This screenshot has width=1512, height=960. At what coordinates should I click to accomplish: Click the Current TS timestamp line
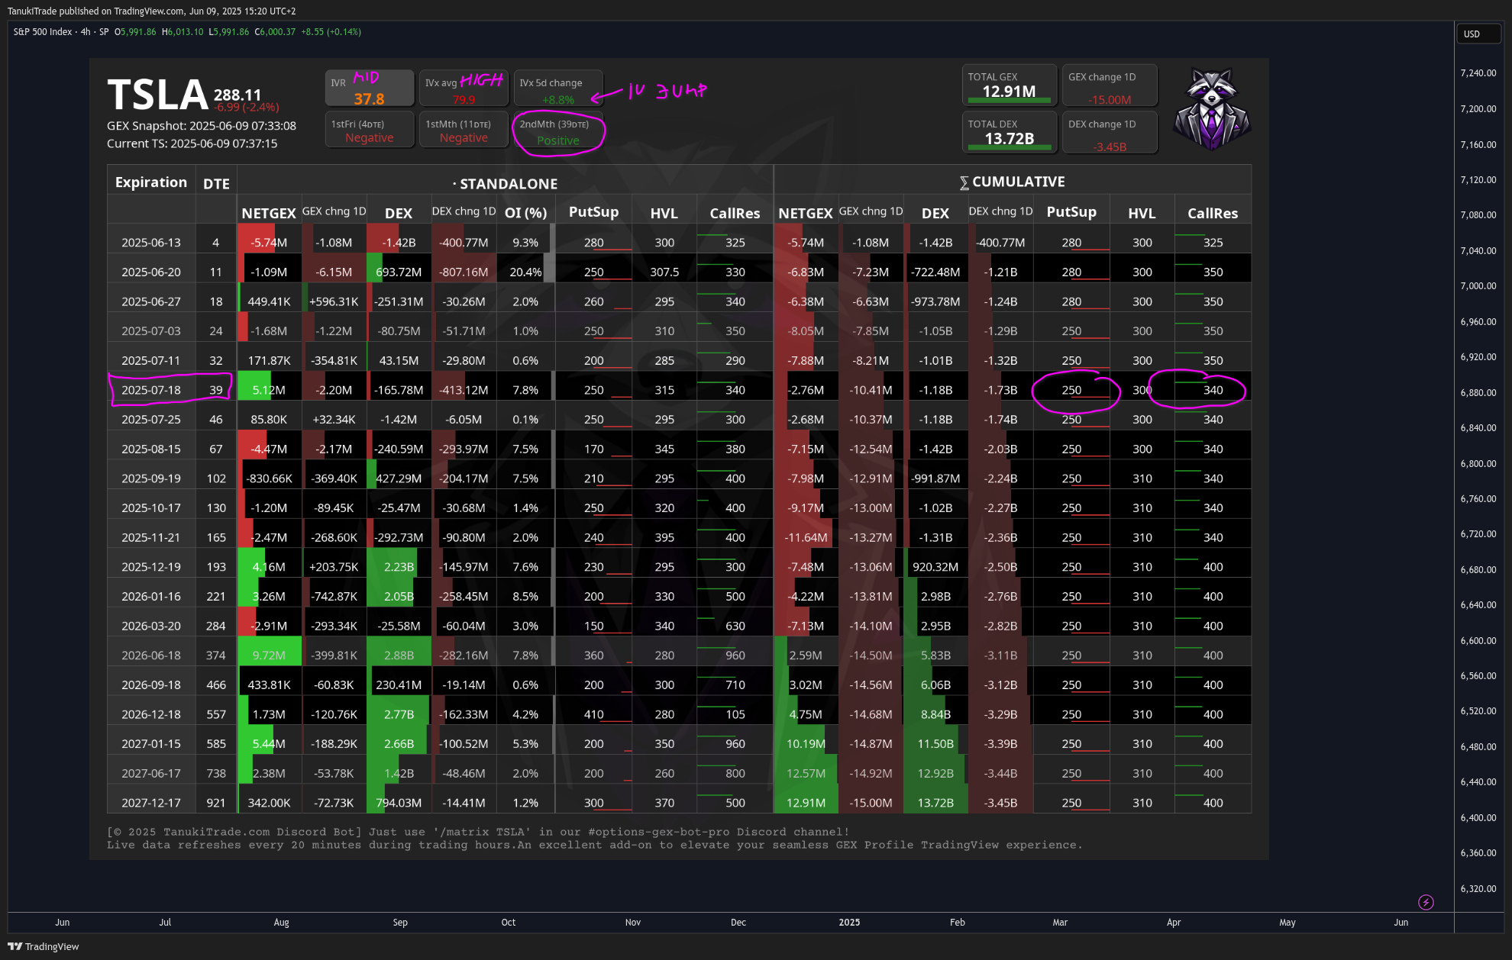click(x=192, y=143)
